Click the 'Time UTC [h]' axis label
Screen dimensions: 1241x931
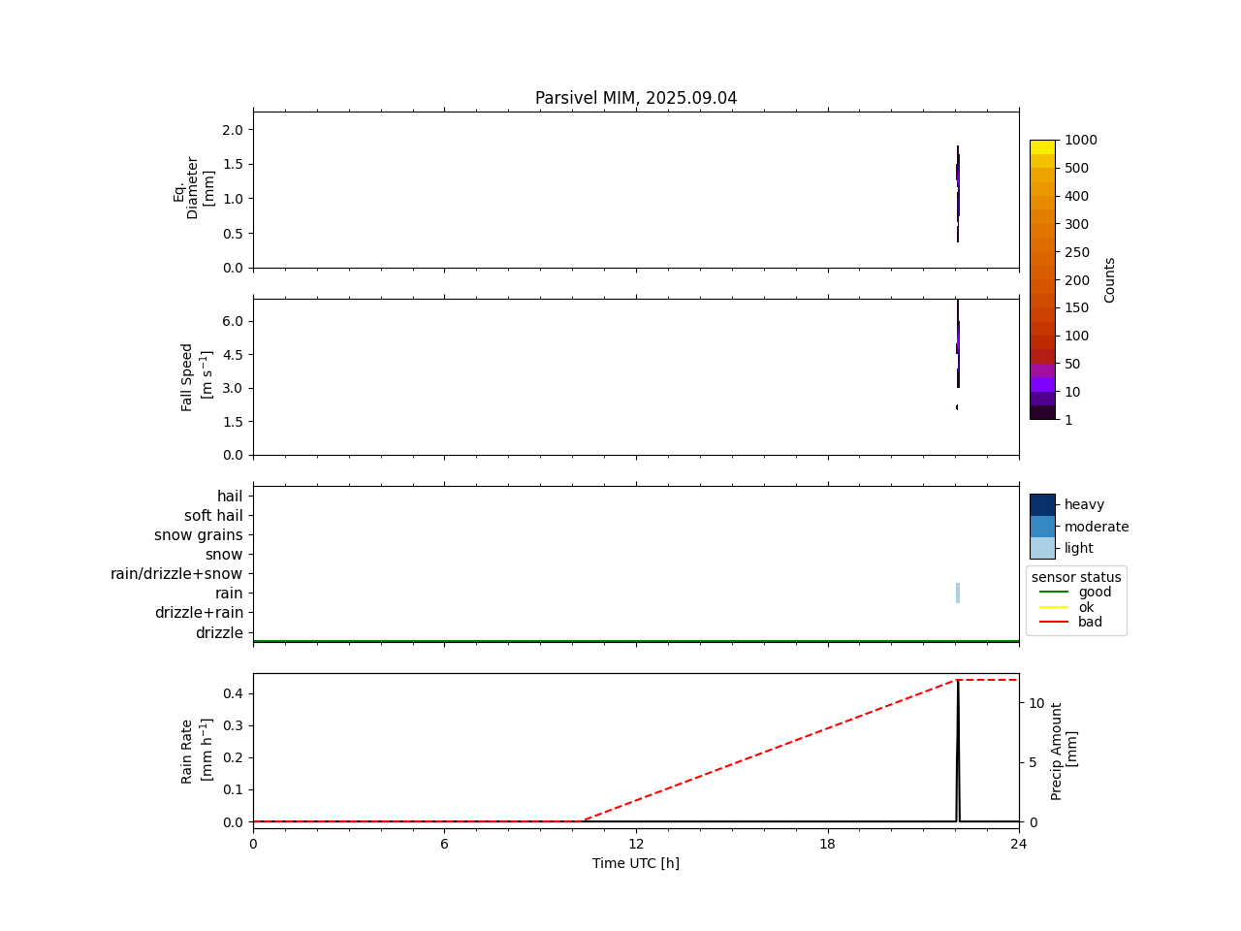(x=636, y=863)
